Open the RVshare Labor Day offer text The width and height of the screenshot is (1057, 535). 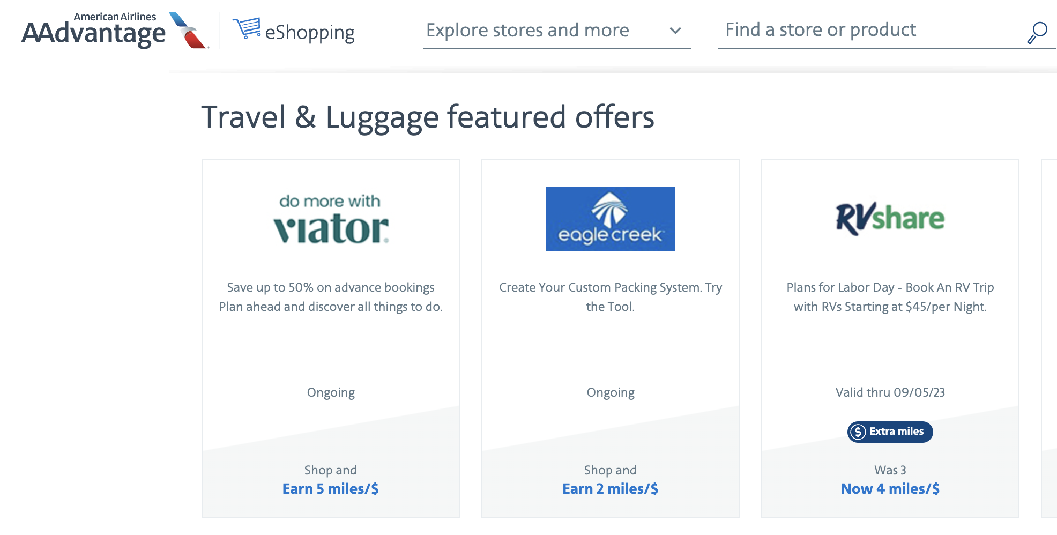tap(890, 297)
